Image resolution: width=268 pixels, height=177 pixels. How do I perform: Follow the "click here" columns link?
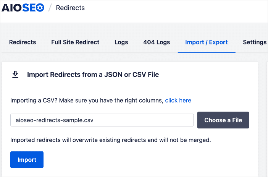tap(178, 101)
